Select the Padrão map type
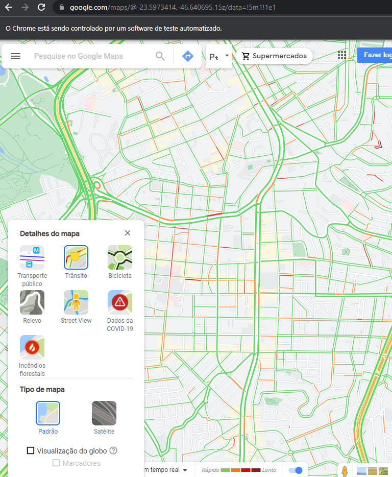Viewport: 392px width, 477px height. [48, 413]
